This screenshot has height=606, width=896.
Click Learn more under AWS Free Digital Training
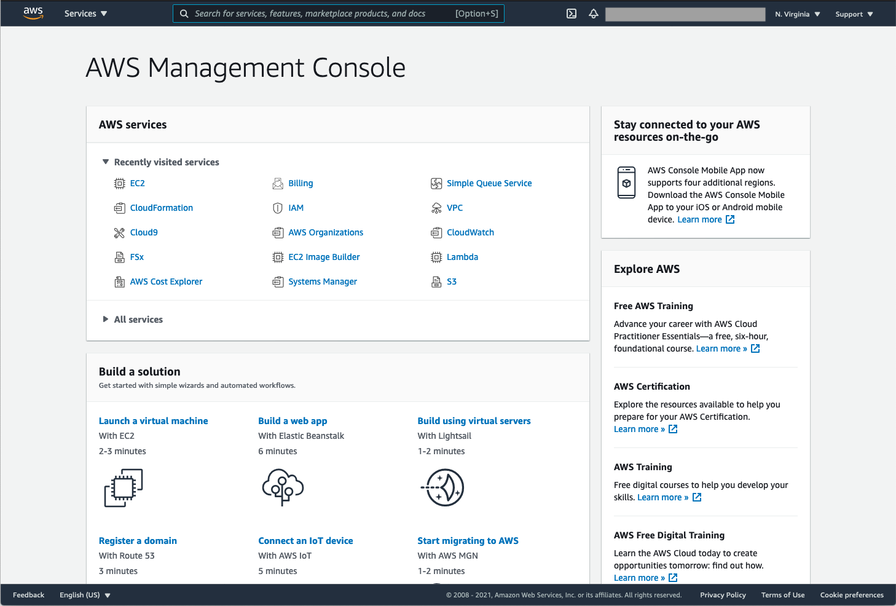645,578
